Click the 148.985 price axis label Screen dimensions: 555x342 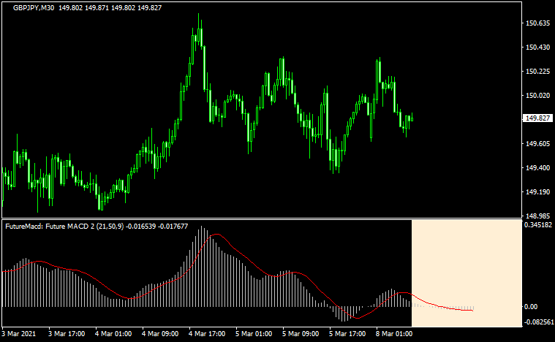[537, 216]
